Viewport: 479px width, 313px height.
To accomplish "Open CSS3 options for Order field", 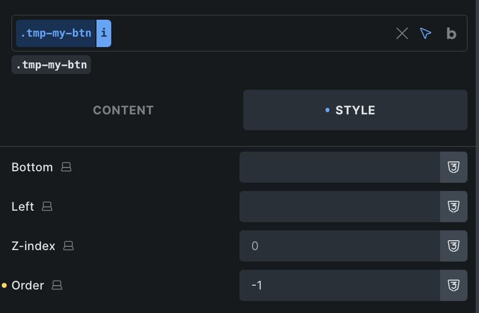I will 454,285.
